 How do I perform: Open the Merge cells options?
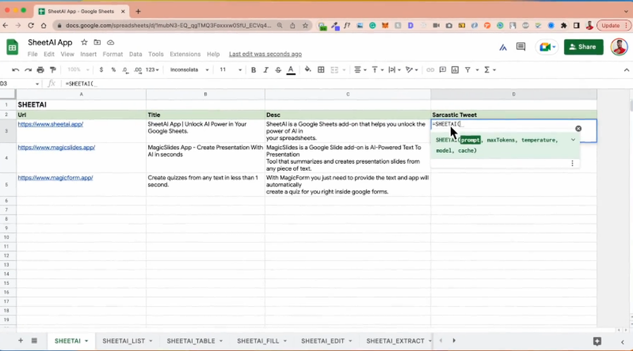point(338,70)
